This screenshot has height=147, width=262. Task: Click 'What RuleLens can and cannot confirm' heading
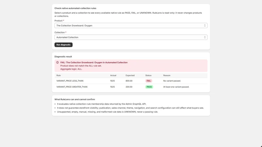point(75,99)
